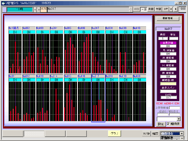Click next arrow beside the 13時 field
Screen dimensions: 188x141
(39, 10)
